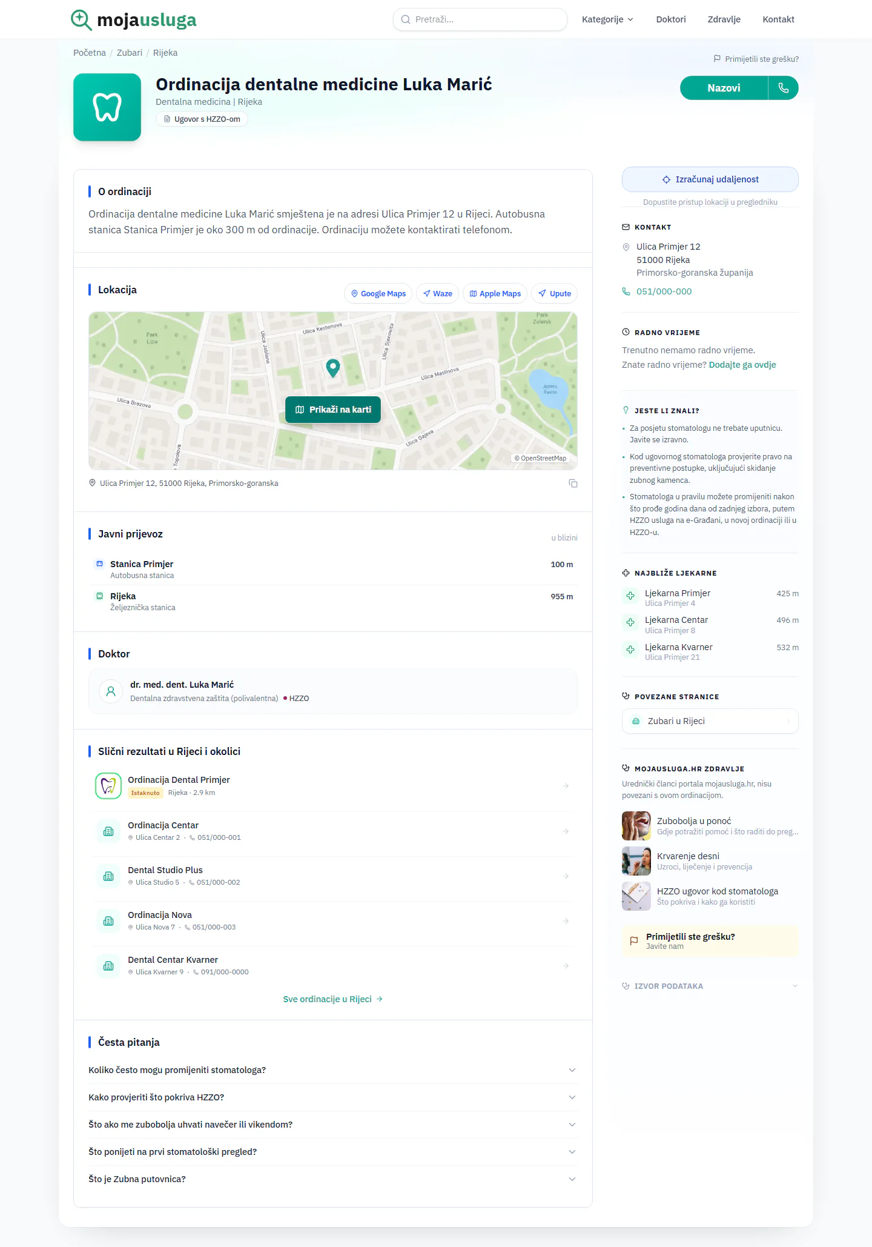Open location in Google Maps

[x=378, y=293]
